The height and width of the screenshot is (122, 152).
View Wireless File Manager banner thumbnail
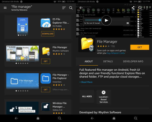[x=23, y=108]
